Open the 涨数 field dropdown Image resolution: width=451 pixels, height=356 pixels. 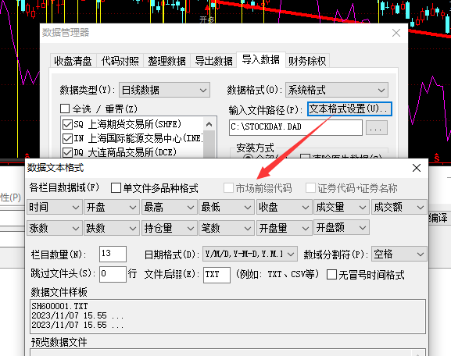coord(55,228)
